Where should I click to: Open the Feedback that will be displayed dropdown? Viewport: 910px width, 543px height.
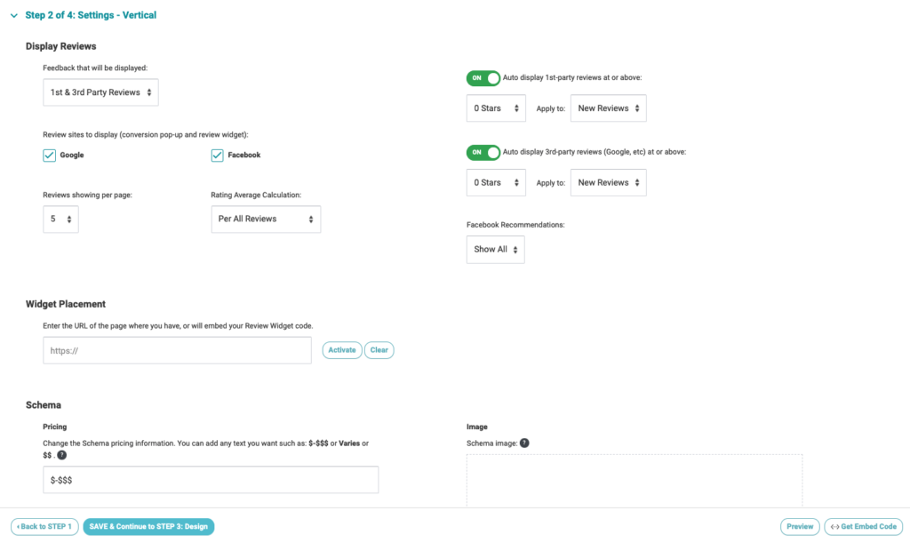tap(100, 92)
